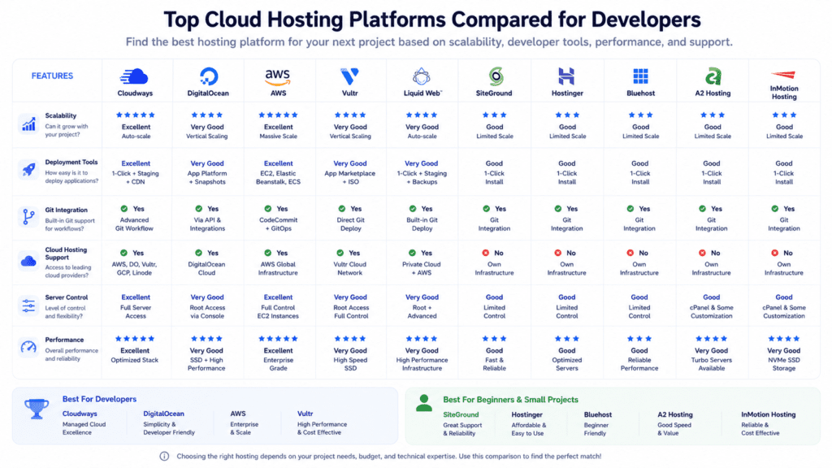Click the Performance speedometer icon
Image resolution: width=832 pixels, height=468 pixels.
pyautogui.click(x=28, y=347)
